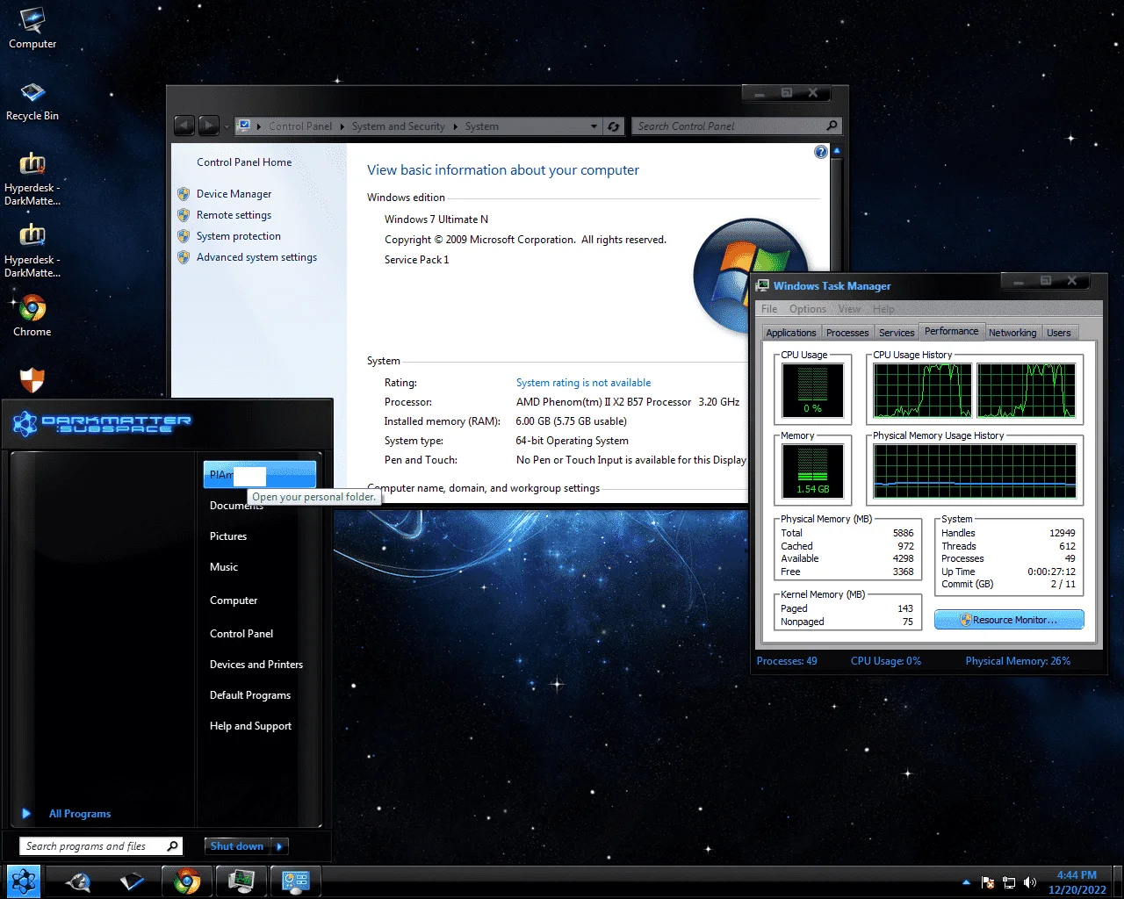Click System and Security in breadcrumb
The width and height of the screenshot is (1124, 899).
click(x=398, y=126)
